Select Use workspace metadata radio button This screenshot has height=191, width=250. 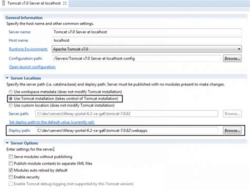coord(11,92)
